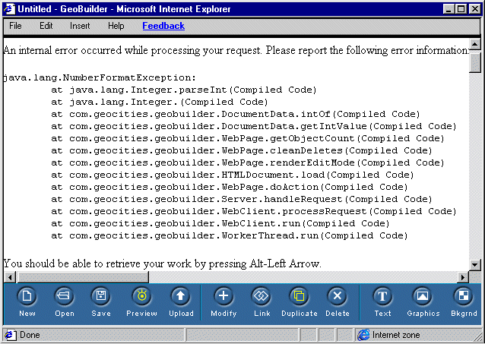The height and width of the screenshot is (344, 485).
Task: Click the Duplicate icon
Action: 299,296
